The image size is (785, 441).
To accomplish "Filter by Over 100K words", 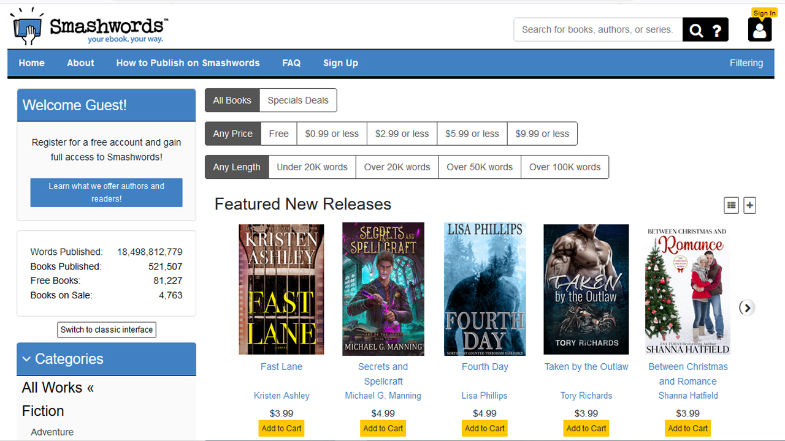I will pos(565,167).
